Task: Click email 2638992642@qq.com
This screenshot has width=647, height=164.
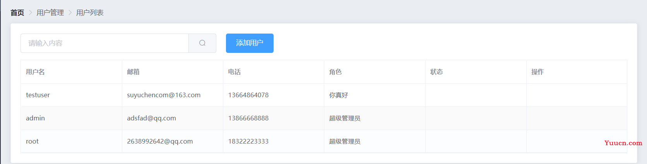Action: [x=160, y=141]
